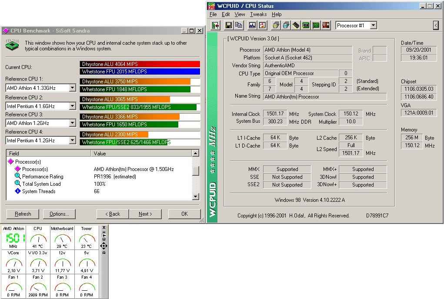Click the VGA value 121A:0009.01
Image resolution: width=444 pixels, height=299 pixels.
click(x=418, y=113)
